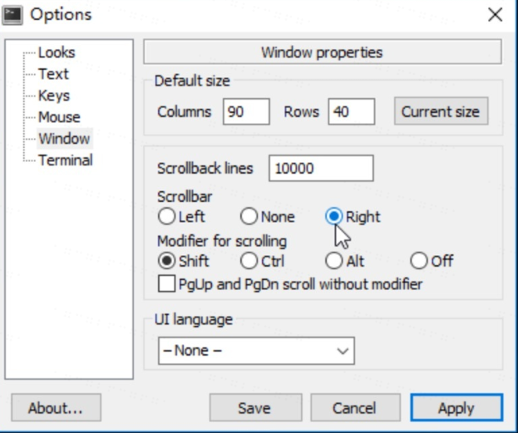The height and width of the screenshot is (433, 518).
Task: Set scrollbar position to Left
Action: click(x=181, y=217)
